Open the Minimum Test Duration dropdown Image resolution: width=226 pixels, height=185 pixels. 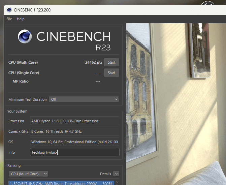click(84, 99)
